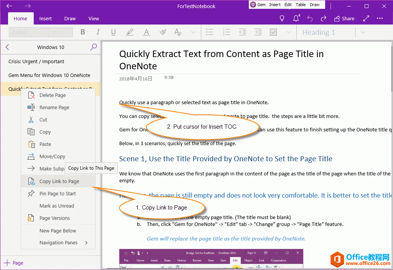Pick the font color button
The width and height of the screenshot is (393, 270).
(x=146, y=32)
